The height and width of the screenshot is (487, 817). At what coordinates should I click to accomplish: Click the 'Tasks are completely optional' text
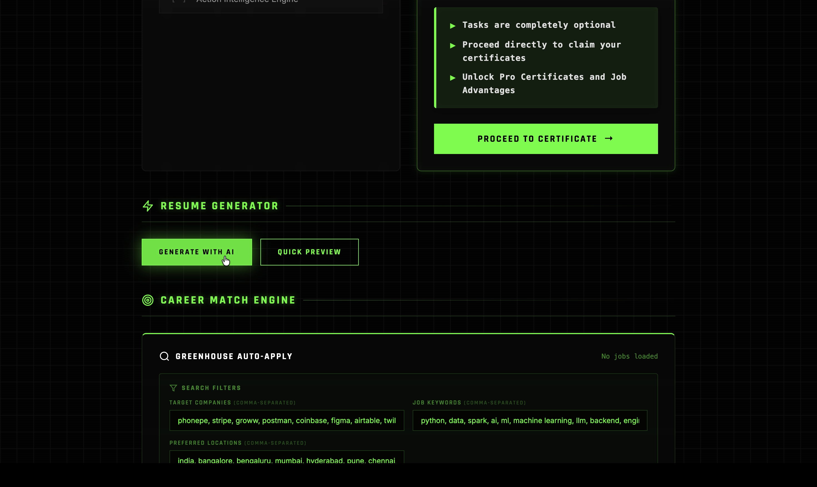click(x=539, y=25)
